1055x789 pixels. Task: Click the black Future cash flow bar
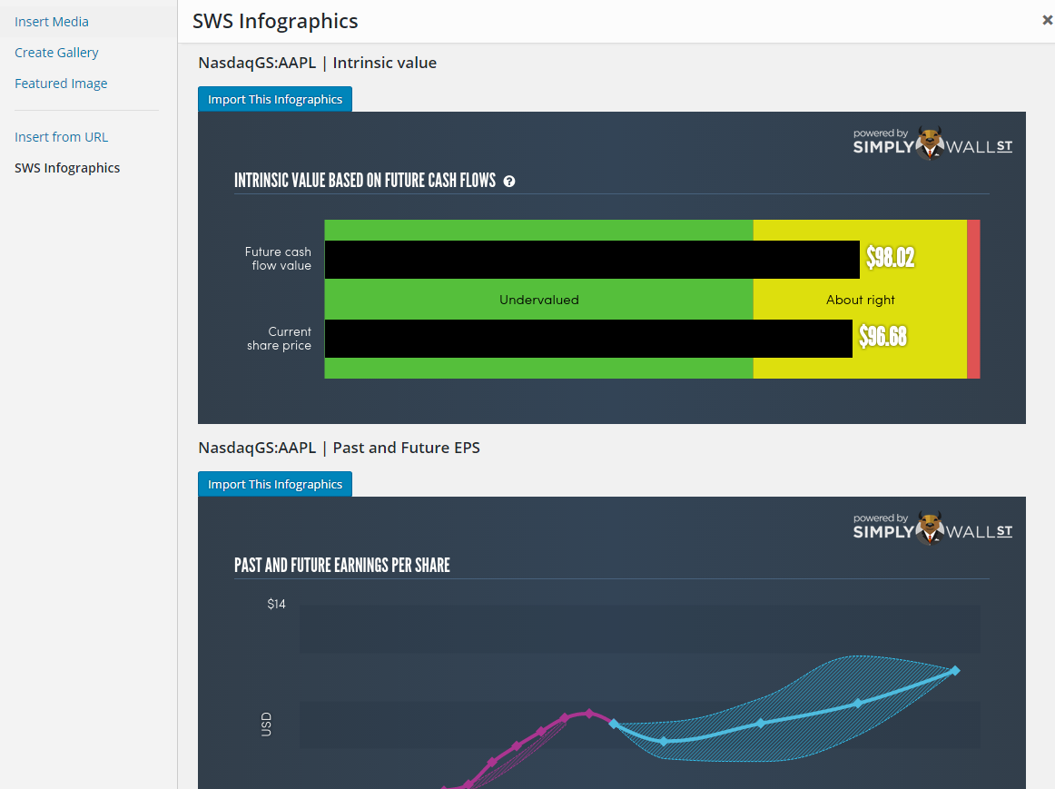(x=592, y=260)
